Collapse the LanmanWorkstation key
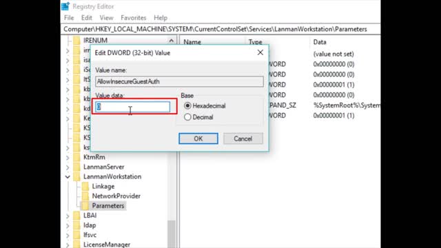Screen dimensions: 441x248 (x=68, y=177)
